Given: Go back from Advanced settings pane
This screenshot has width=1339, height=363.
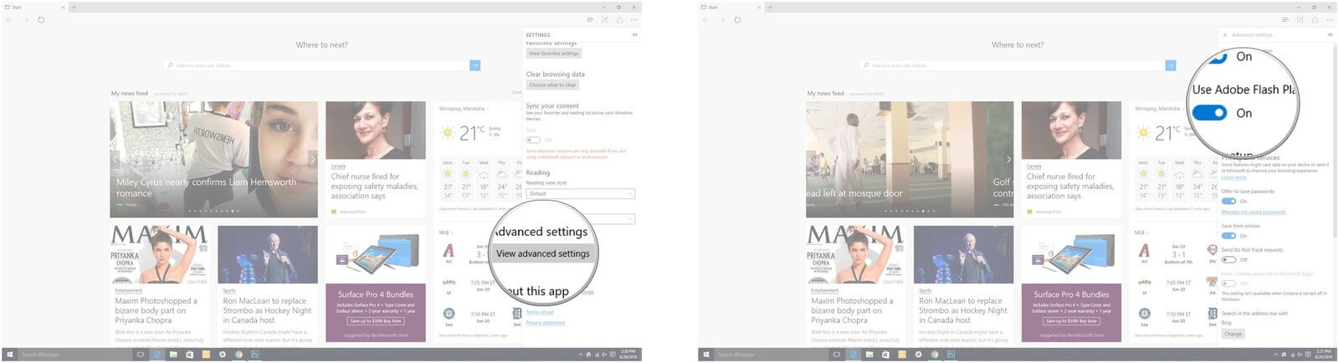Looking at the screenshot, I should click(1225, 35).
